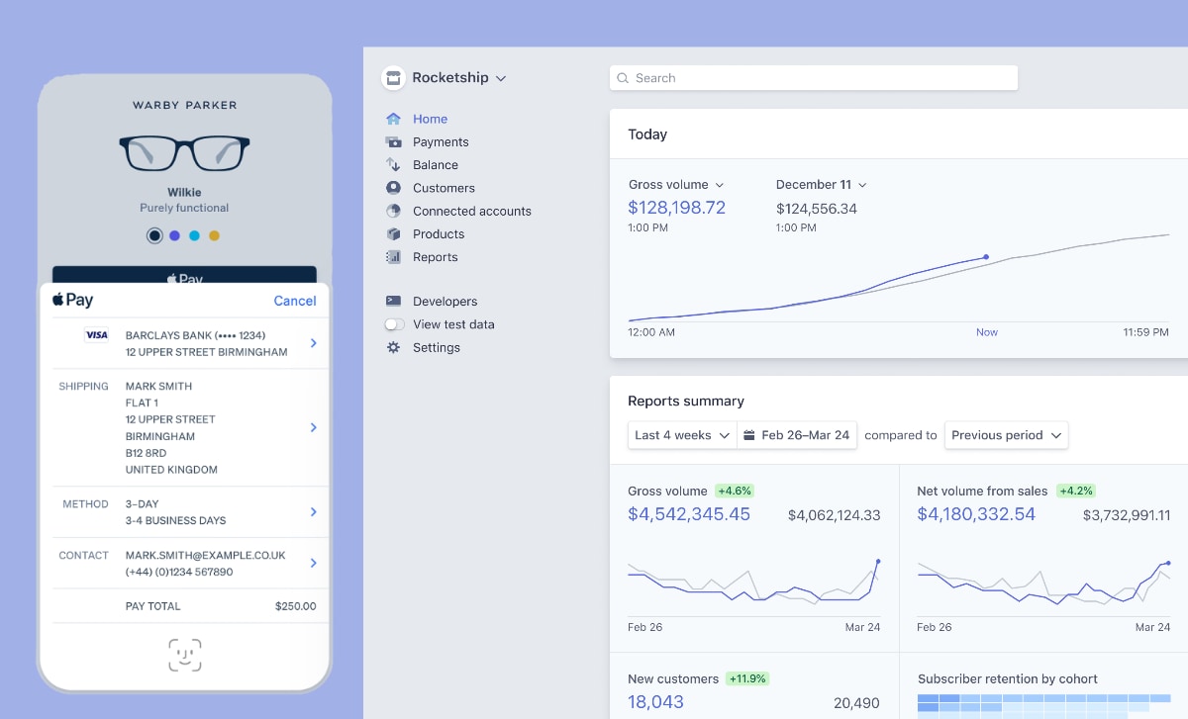Expand the Last 4 weeks dropdown
This screenshot has height=719, width=1188.
tap(682, 435)
